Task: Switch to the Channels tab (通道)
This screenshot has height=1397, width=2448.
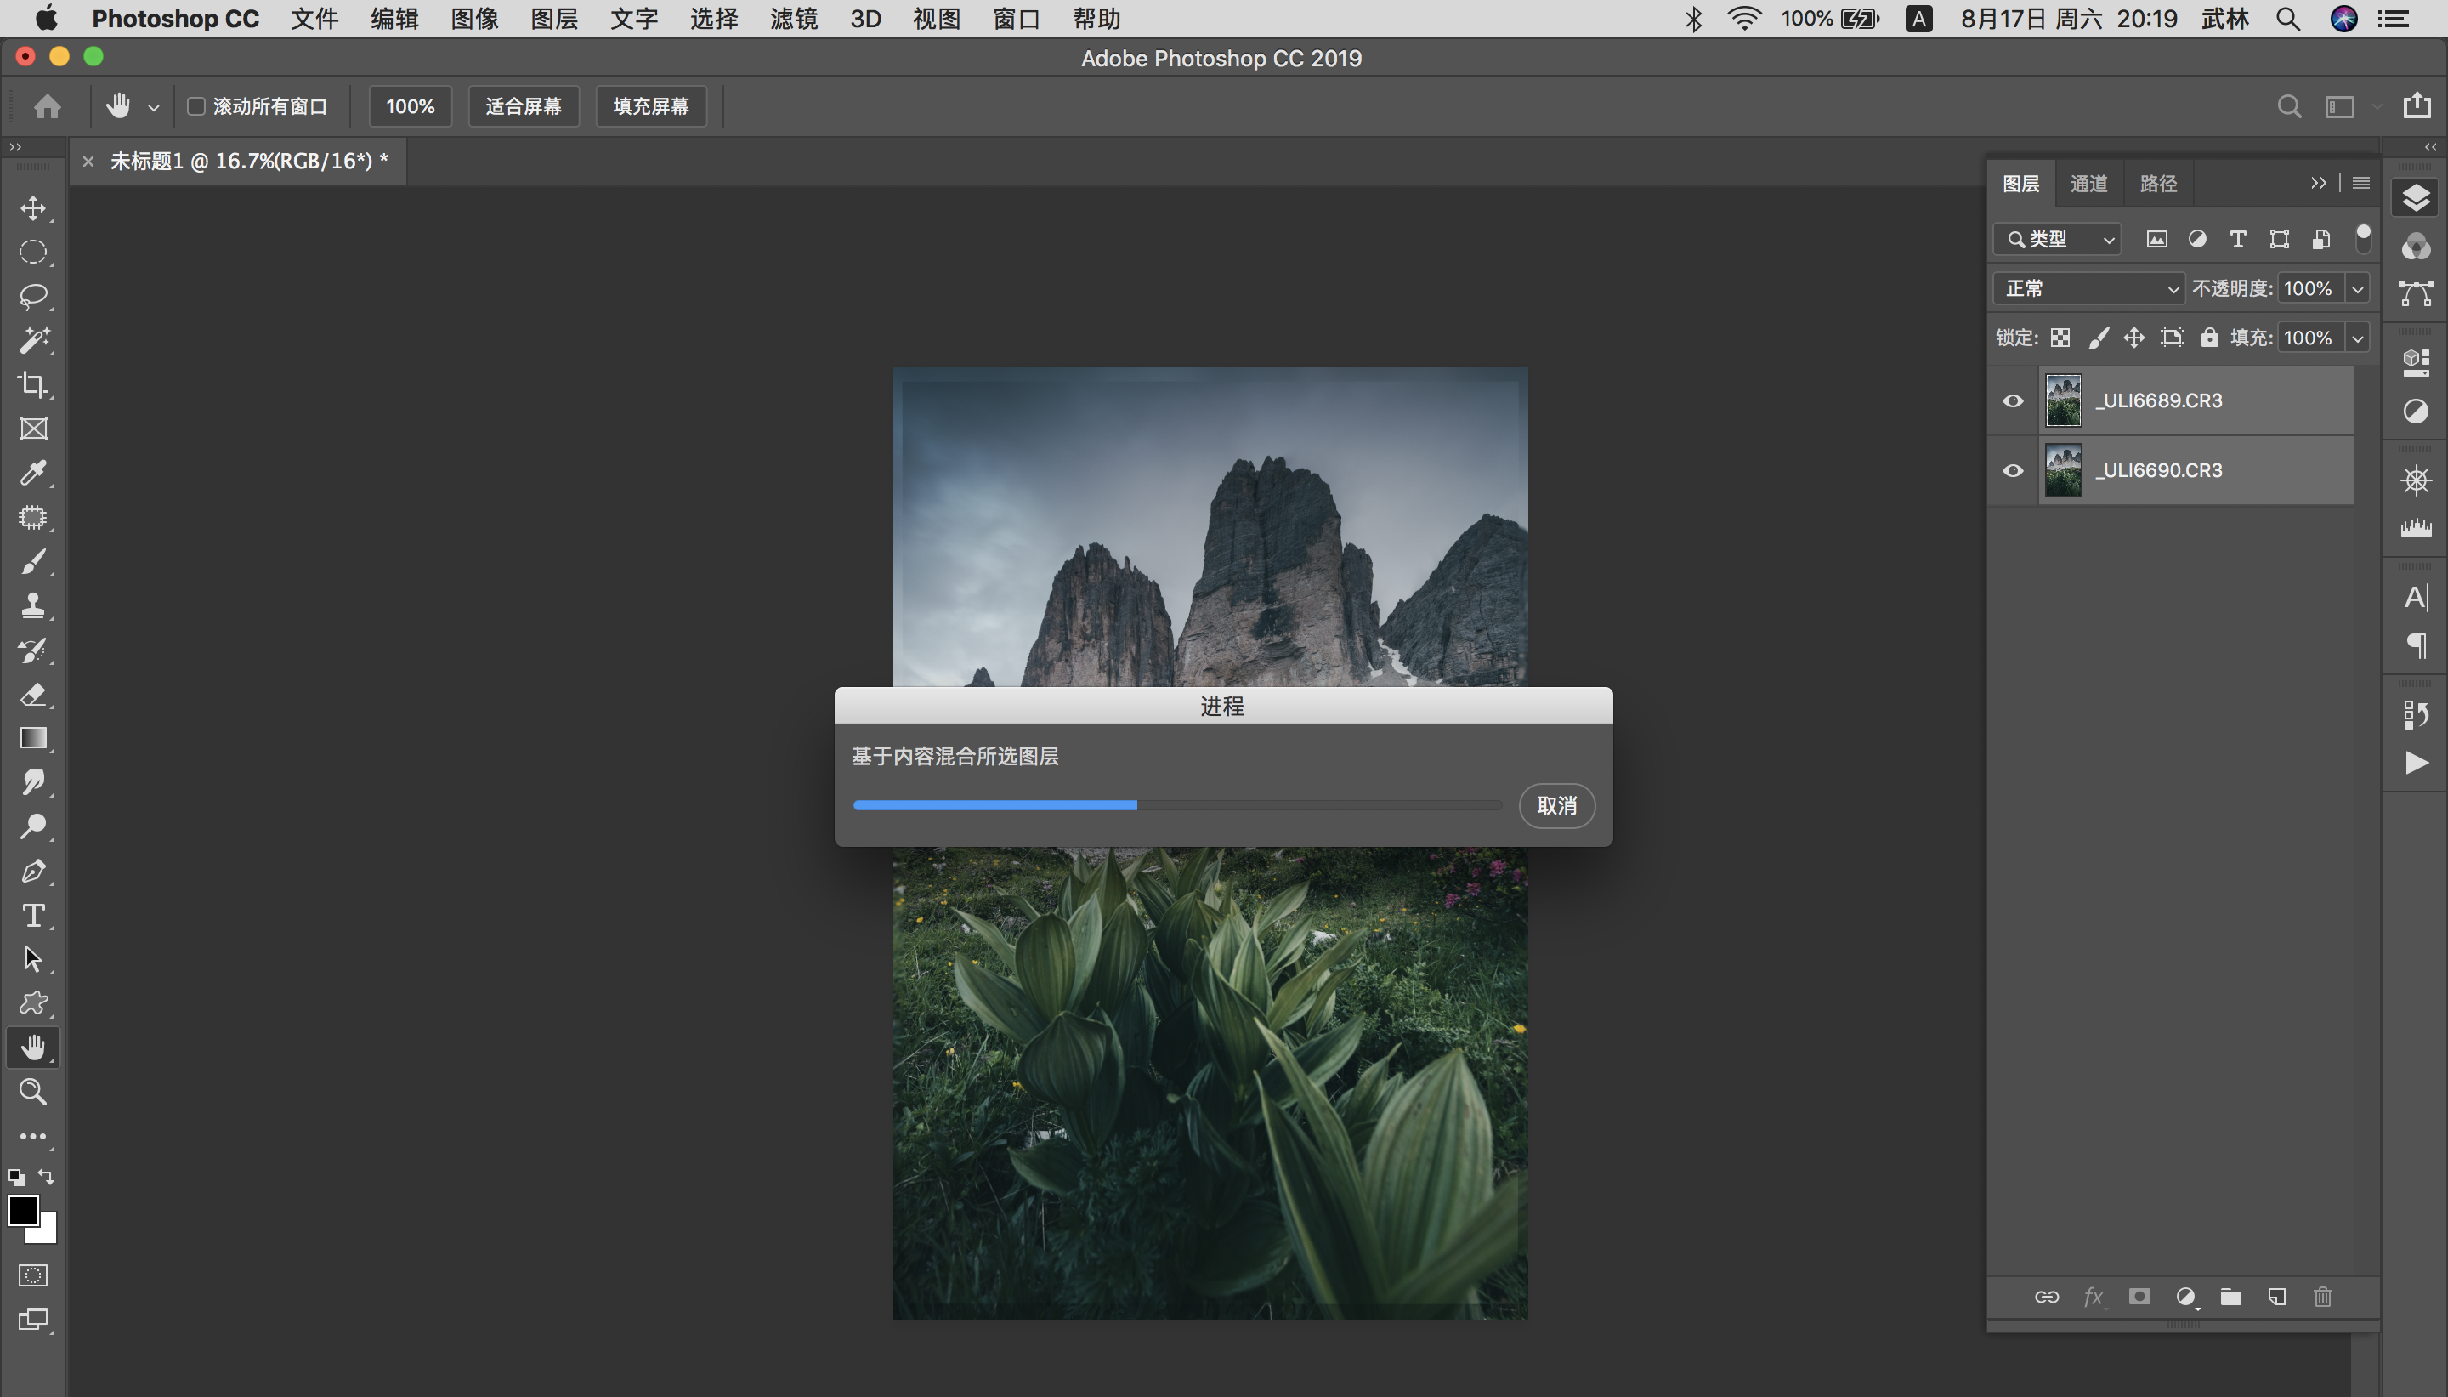Action: coord(2088,184)
